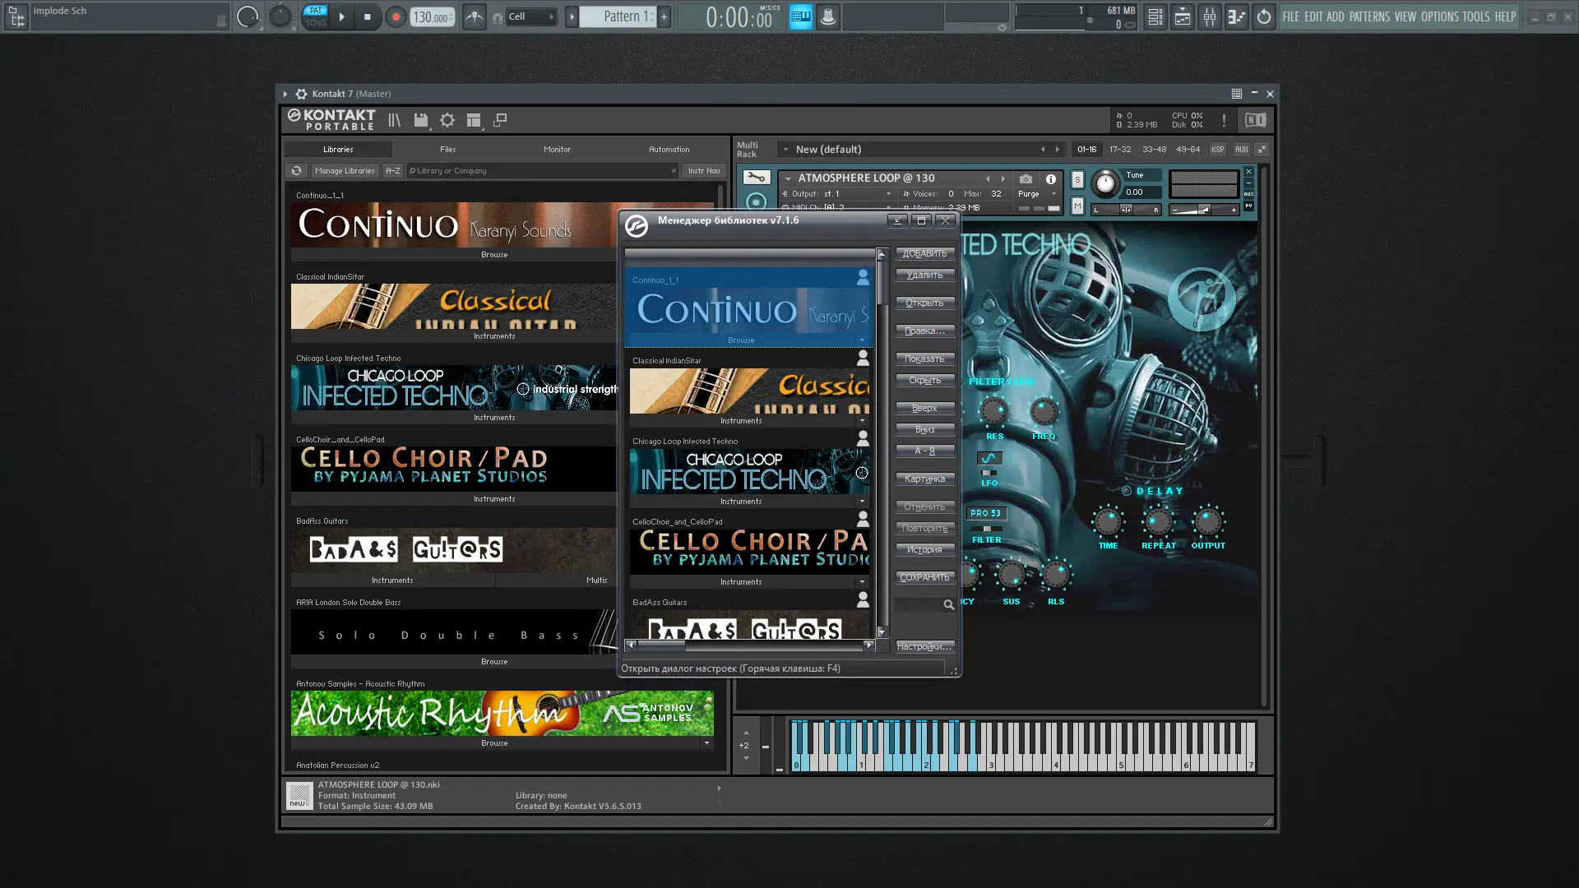Click the instrument wrench edit icon

point(756,178)
